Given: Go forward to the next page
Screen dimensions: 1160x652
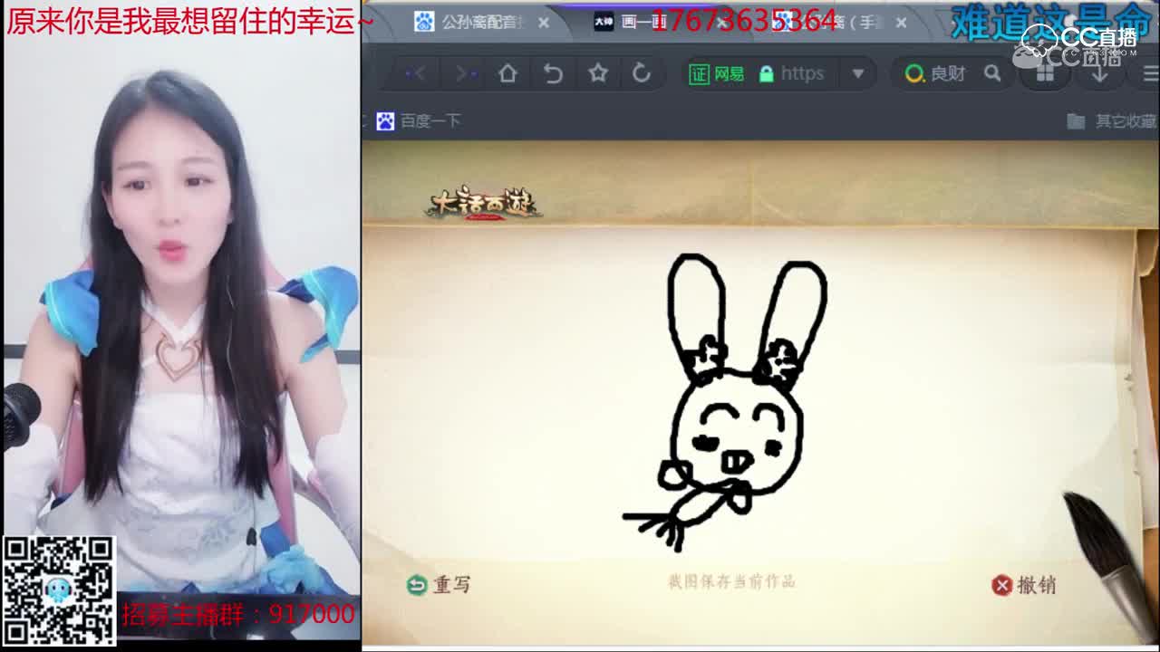Looking at the screenshot, I should pos(466,73).
